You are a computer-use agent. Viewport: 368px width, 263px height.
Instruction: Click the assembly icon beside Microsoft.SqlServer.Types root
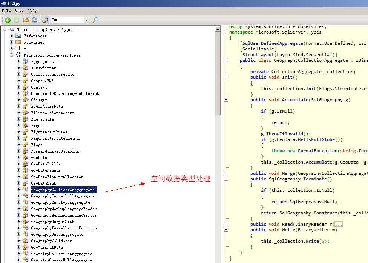point(12,29)
